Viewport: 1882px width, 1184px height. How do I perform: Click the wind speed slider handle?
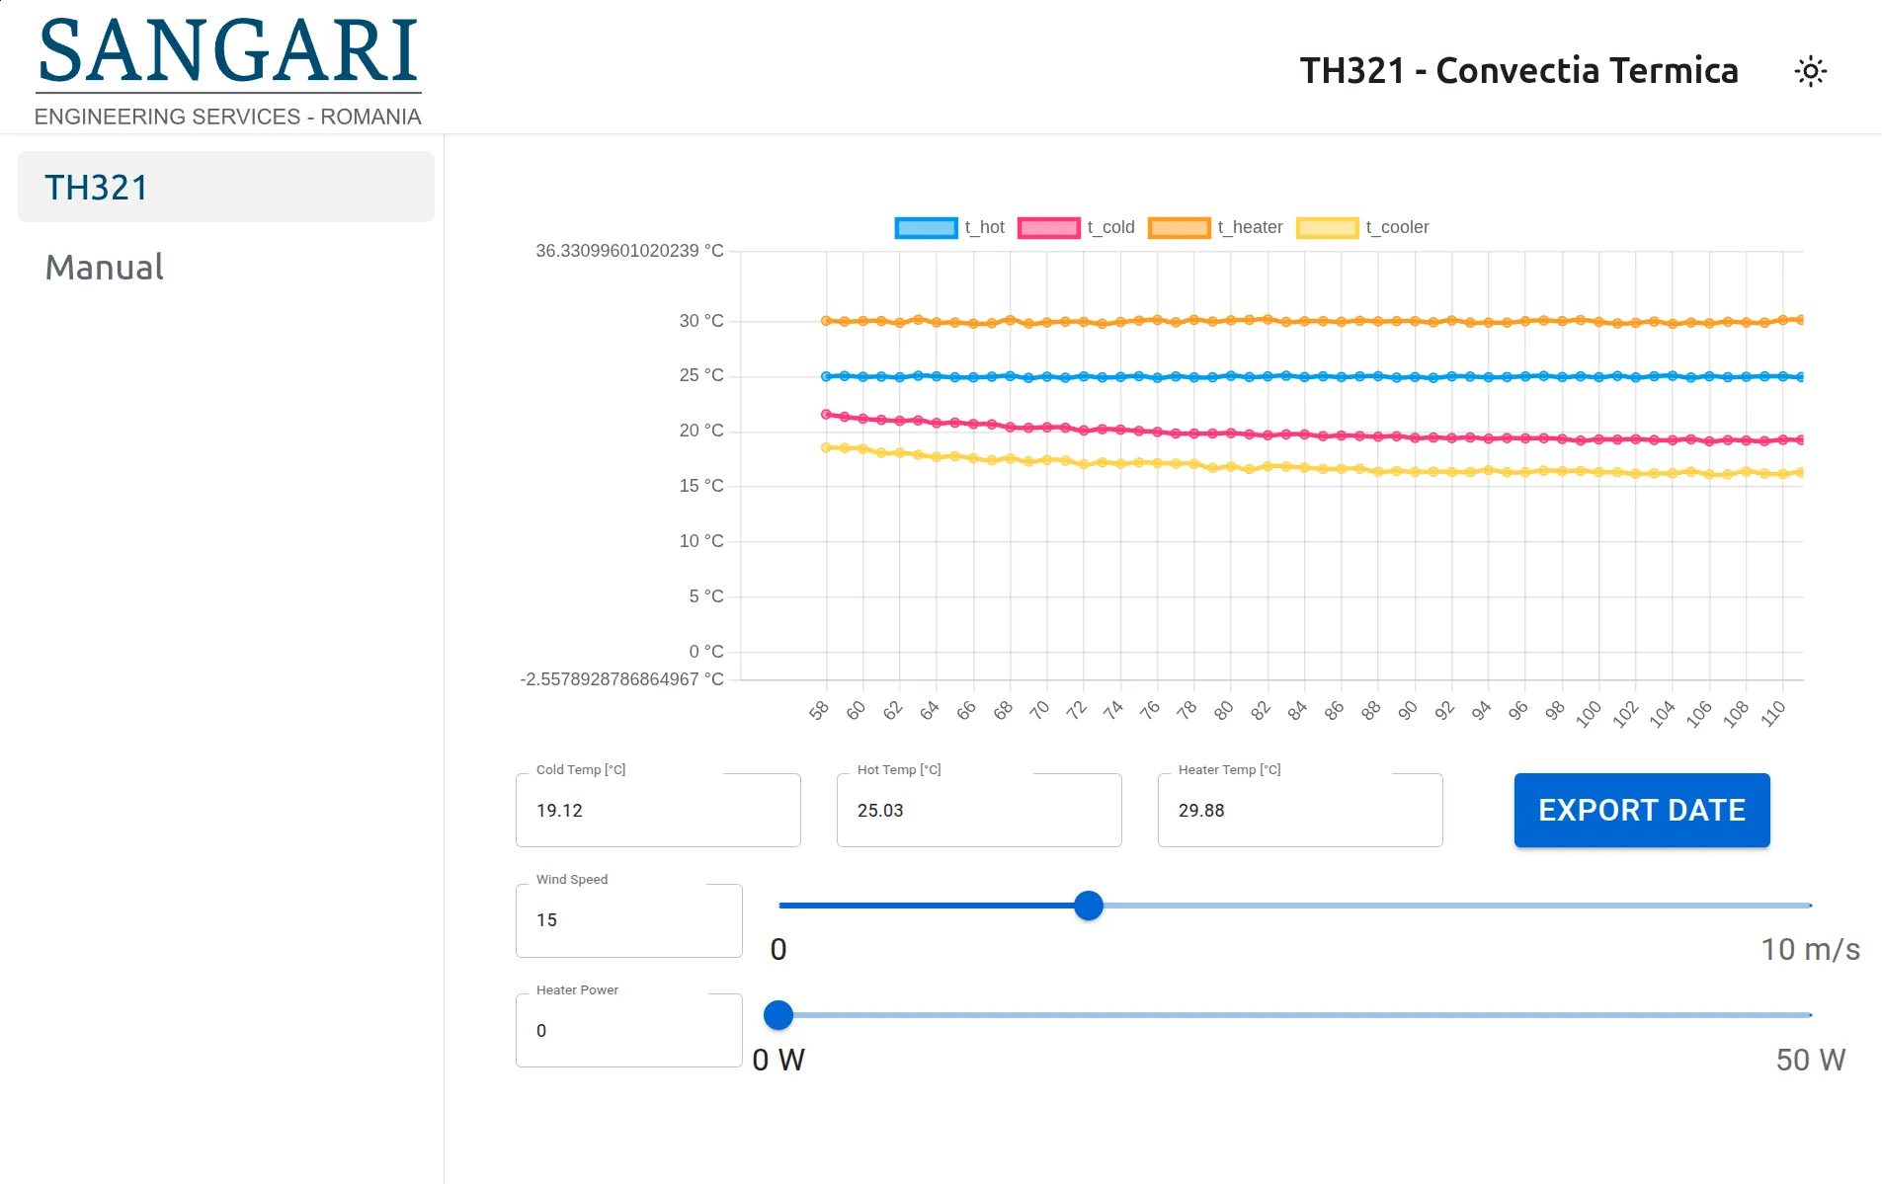click(1088, 906)
